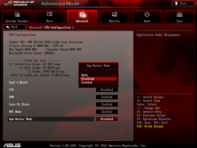The height and width of the screenshot is (148, 197).
Task: Click the Advanced Mode title text
Action: pyautogui.click(x=60, y=4)
